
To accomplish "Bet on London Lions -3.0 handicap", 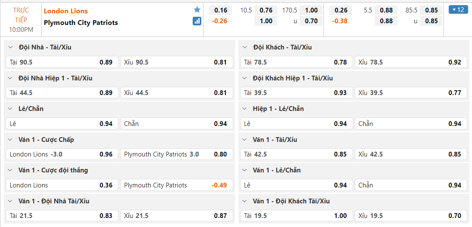I will [61, 154].
